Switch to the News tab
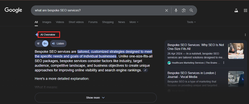Image resolution: width=249 pixels, height=104 pixels. tap(122, 22)
